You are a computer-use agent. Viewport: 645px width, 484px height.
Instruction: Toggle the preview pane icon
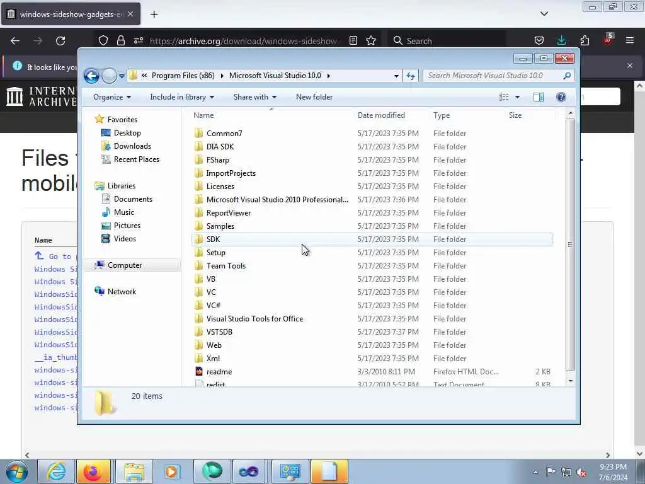coord(539,97)
